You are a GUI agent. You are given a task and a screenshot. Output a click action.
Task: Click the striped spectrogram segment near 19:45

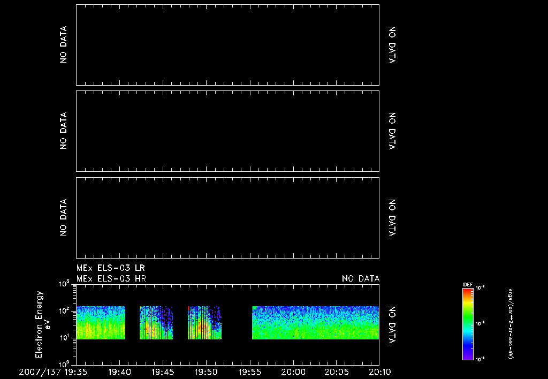tap(156, 323)
